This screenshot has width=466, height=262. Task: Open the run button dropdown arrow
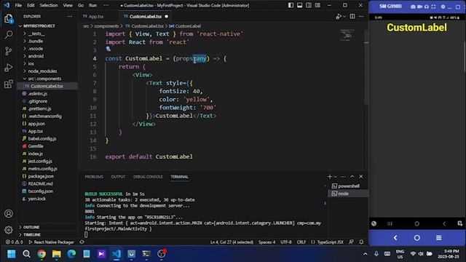pyautogui.click(x=344, y=17)
